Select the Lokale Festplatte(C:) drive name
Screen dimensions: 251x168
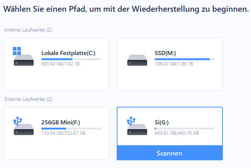[68, 53]
